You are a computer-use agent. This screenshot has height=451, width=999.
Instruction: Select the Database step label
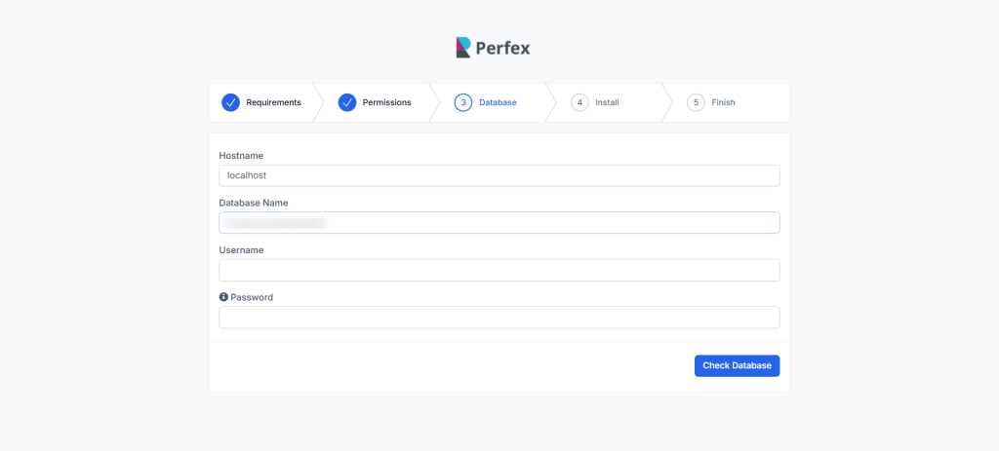[498, 102]
